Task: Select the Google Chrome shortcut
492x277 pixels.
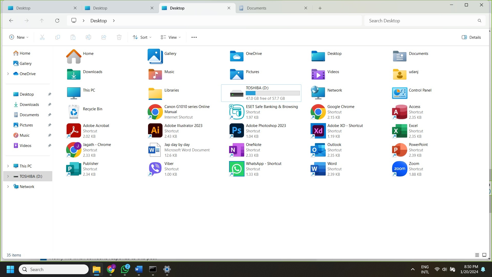Action: point(318,112)
